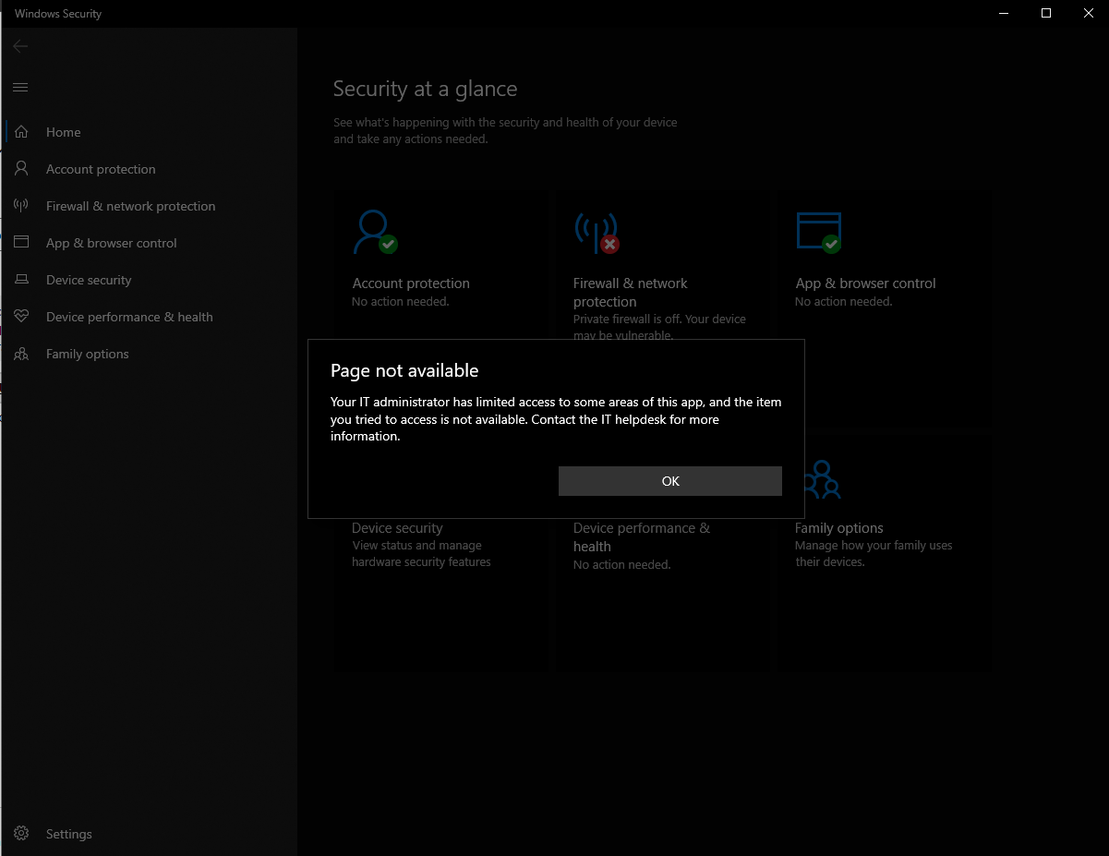
Task: Click the Account protection tile icon
Action: point(376,233)
